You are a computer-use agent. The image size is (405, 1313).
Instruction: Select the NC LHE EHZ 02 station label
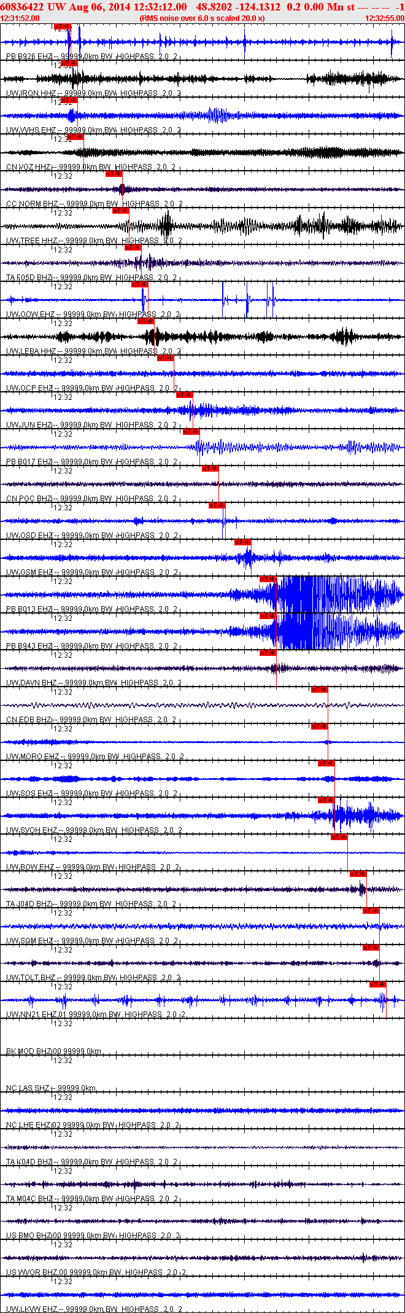coord(34,1124)
